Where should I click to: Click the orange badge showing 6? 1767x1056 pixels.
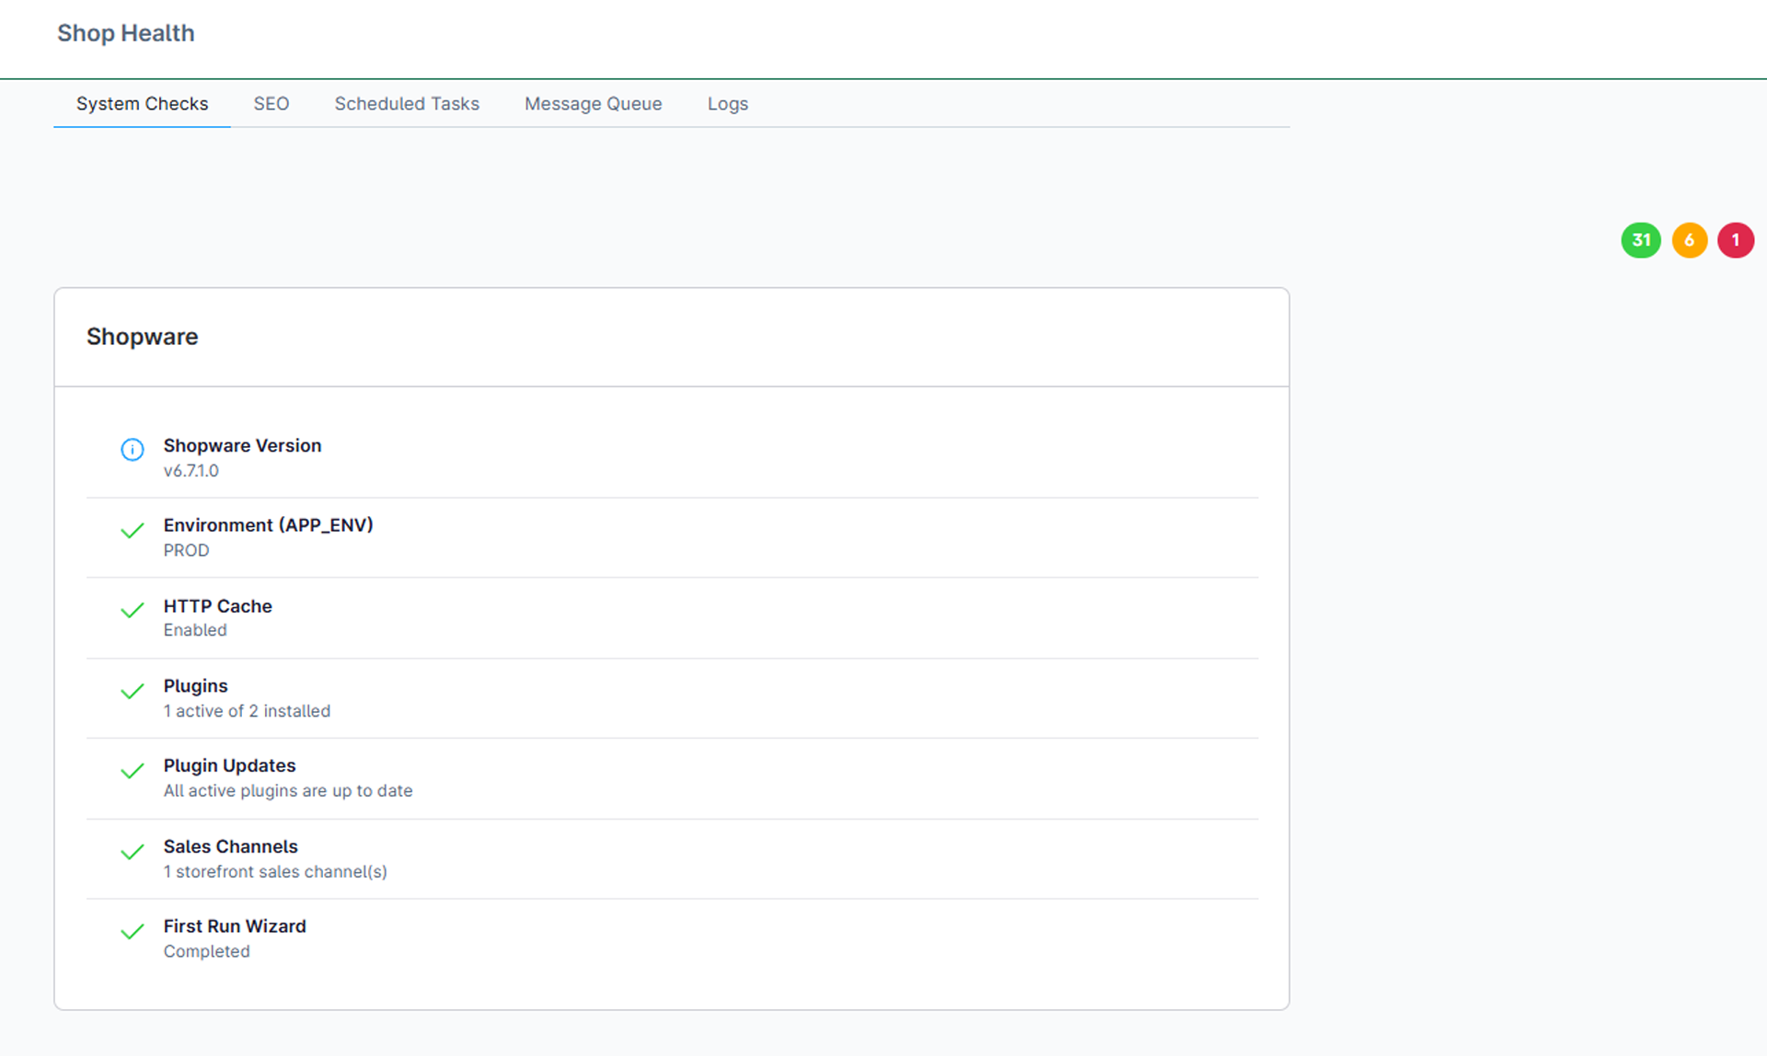(1690, 240)
